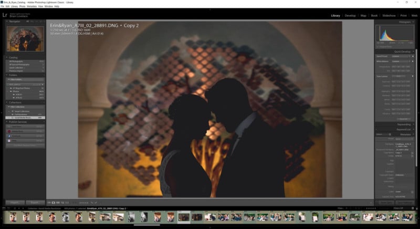
Task: Click the histogram graph display
Action: tap(395, 33)
